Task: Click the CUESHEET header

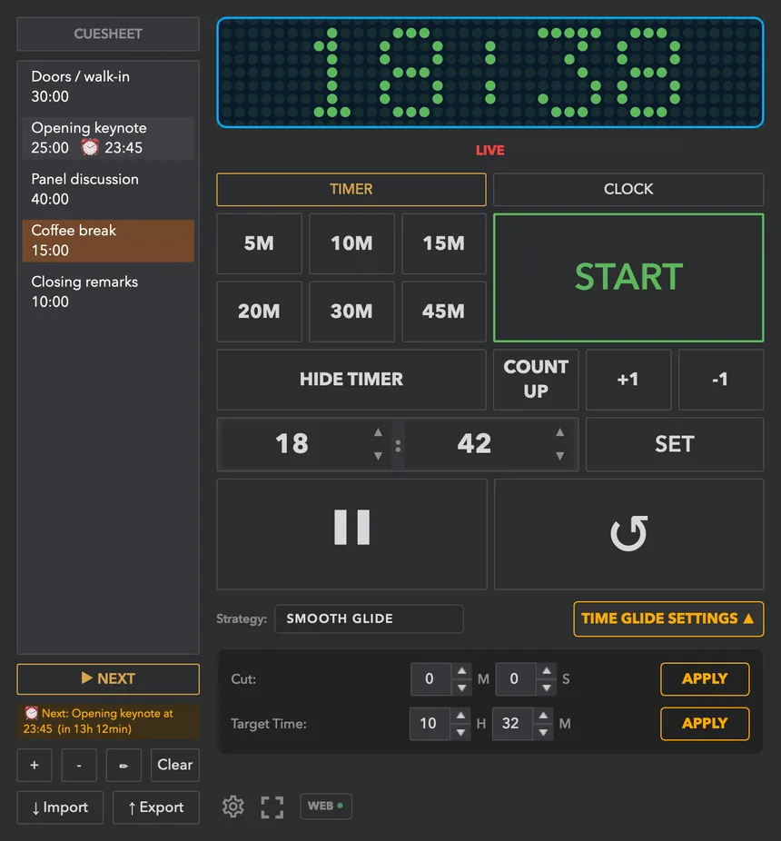Action: [108, 34]
